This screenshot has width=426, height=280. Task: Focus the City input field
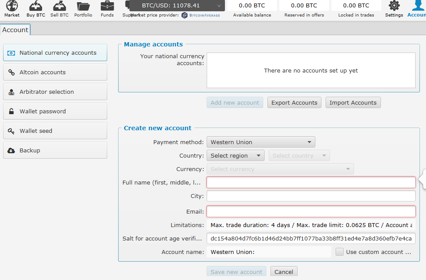(311, 196)
